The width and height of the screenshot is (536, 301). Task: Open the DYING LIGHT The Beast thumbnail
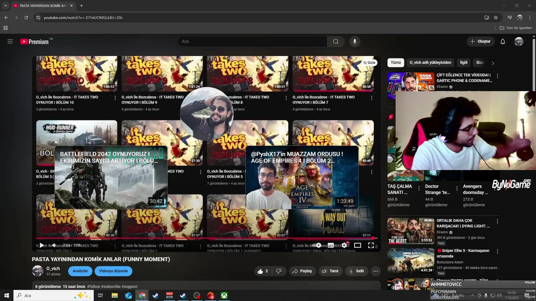[411, 231]
